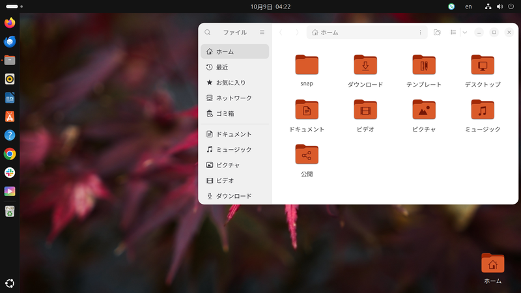Launch Rhythmbox from the dock
Image resolution: width=521 pixels, height=293 pixels.
coord(10,79)
